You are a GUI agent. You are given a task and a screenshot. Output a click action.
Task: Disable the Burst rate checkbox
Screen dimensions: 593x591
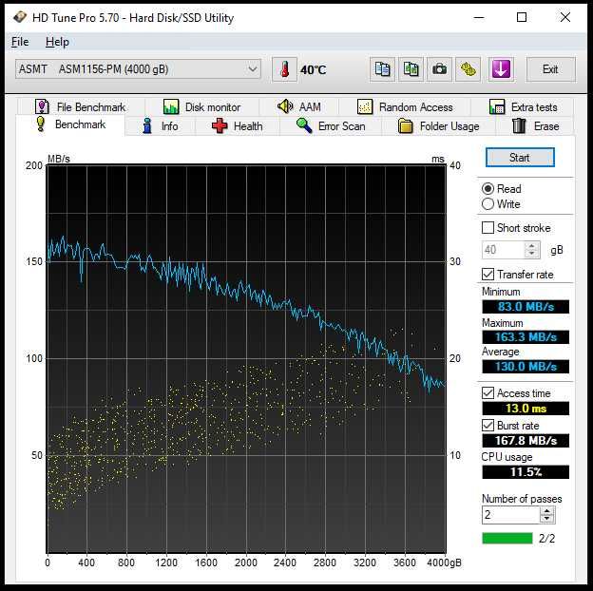488,426
